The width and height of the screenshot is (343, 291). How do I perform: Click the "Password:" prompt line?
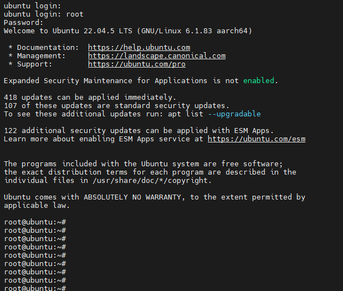point(23,23)
